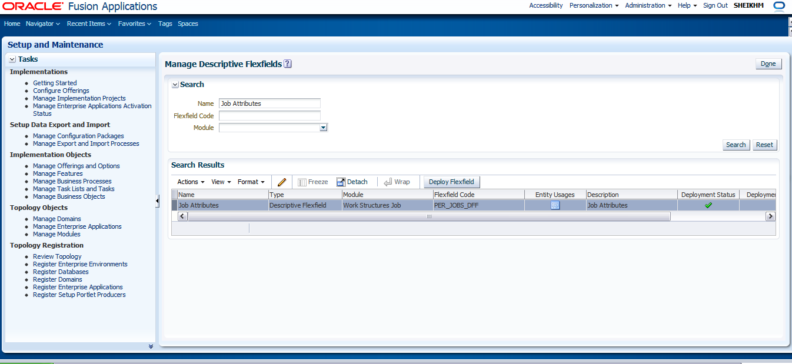This screenshot has height=364, width=792.
Task: Click the Oracle ring icon beside SHEIKHM
Action: click(x=779, y=6)
